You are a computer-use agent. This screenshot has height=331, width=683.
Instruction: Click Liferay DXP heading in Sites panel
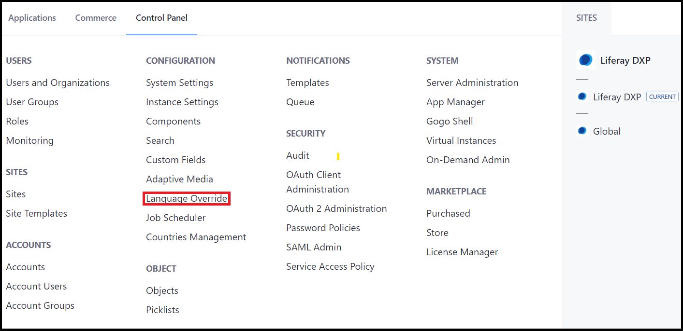[625, 60]
